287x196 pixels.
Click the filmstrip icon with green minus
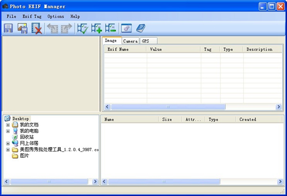(x=110, y=29)
